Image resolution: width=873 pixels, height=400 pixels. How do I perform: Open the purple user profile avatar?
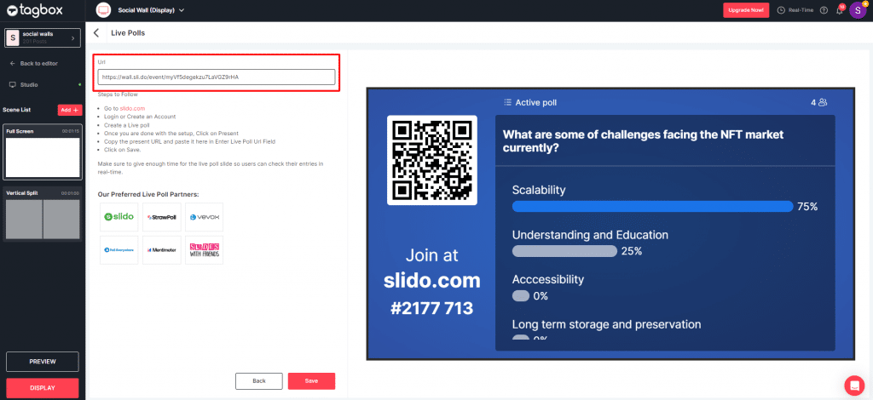[x=857, y=10]
